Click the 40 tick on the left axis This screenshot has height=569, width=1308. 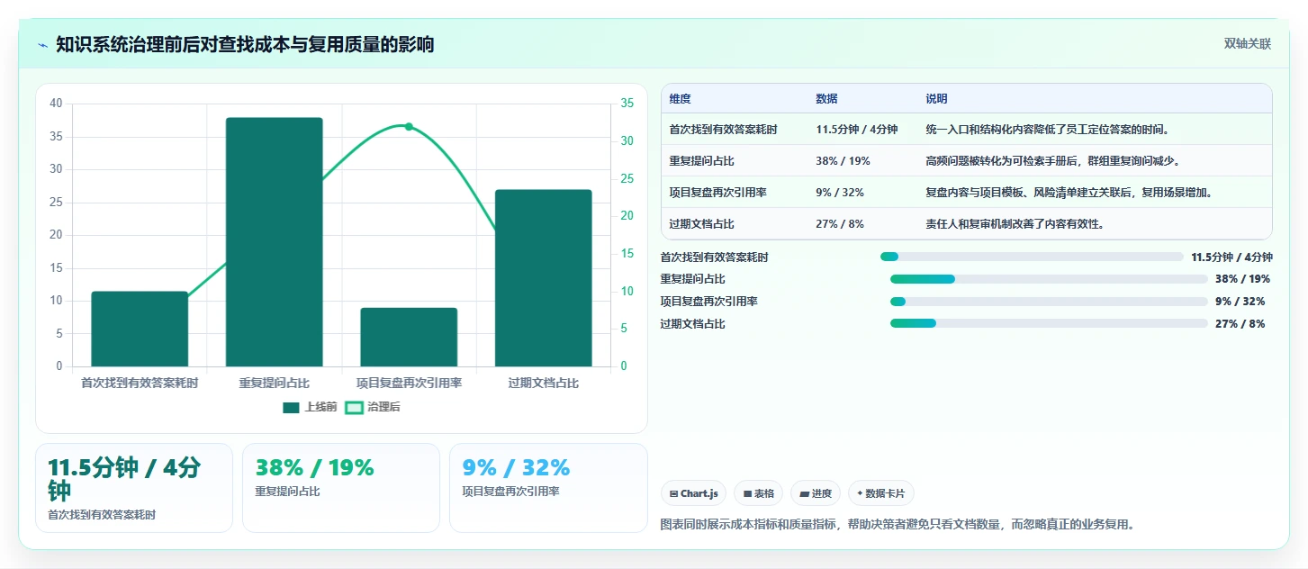56,104
